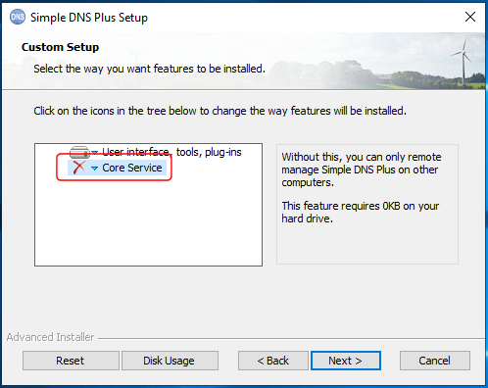Select the Core Service tree item
The height and width of the screenshot is (388, 488).
[132, 168]
